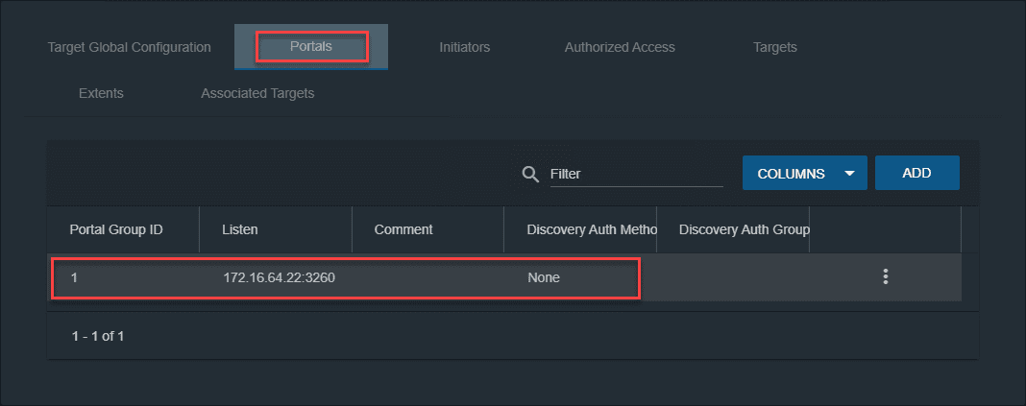The width and height of the screenshot is (1026, 406).
Task: Switch to the Targets tab
Action: pyautogui.click(x=774, y=47)
